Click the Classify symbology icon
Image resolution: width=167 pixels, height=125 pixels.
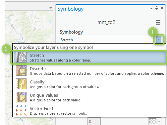[x=21, y=84]
